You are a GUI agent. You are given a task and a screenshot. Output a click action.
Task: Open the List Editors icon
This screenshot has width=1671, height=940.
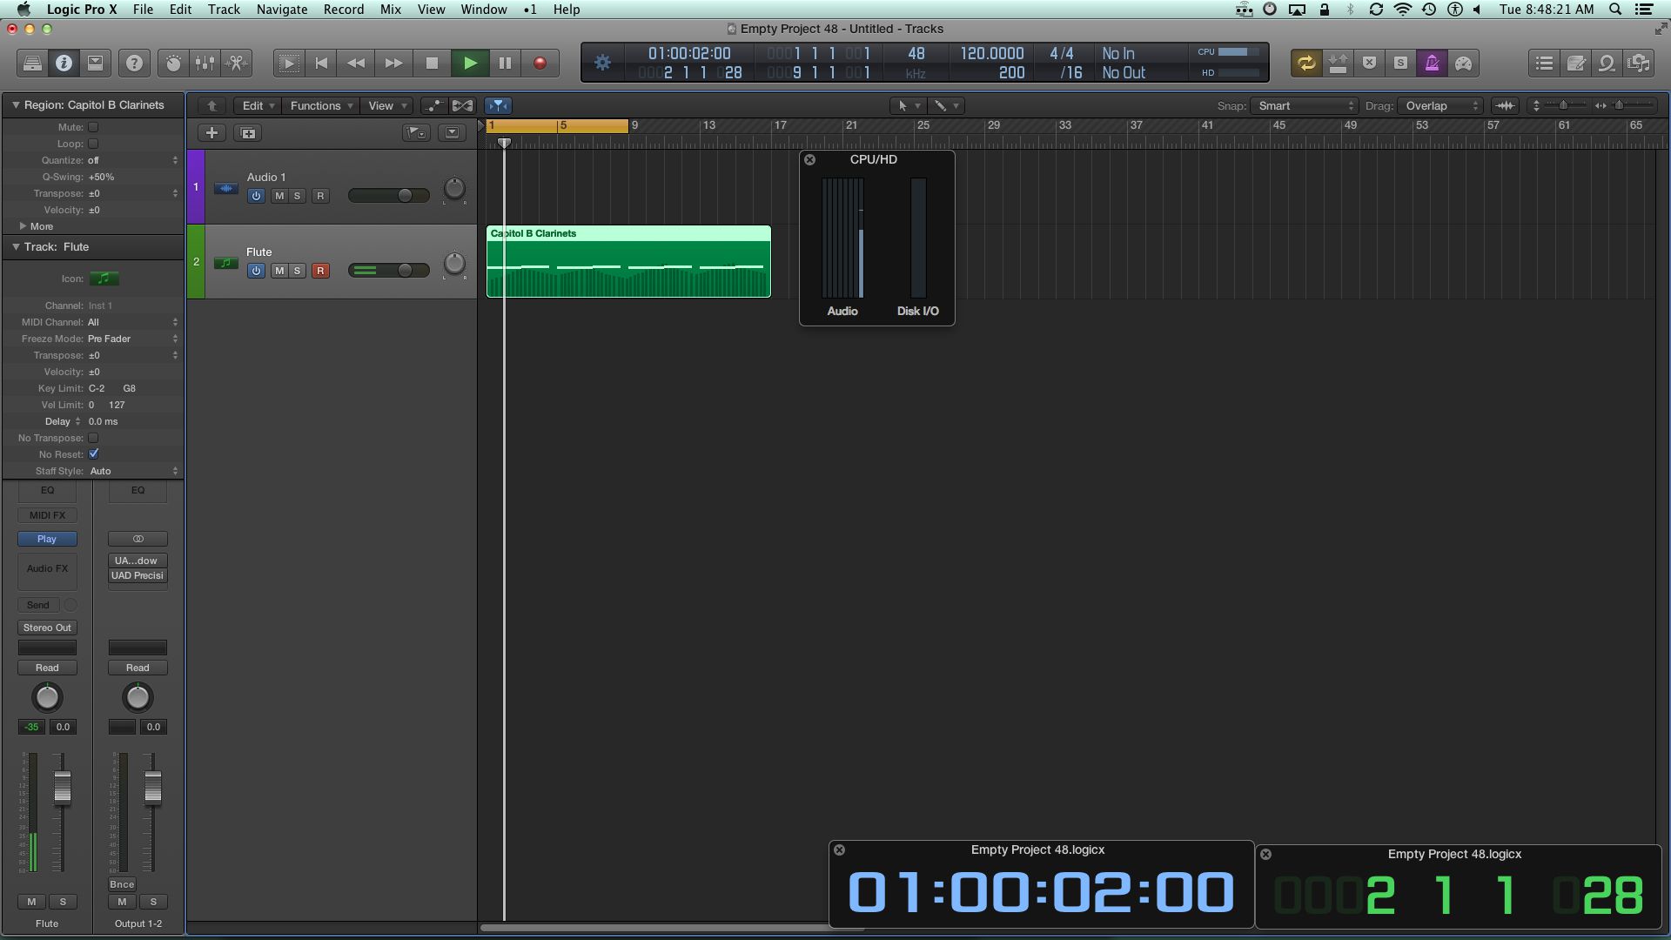pos(1544,63)
